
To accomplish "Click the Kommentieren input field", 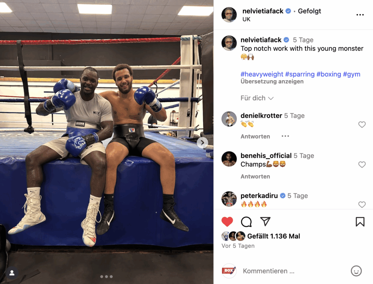I will (x=293, y=271).
